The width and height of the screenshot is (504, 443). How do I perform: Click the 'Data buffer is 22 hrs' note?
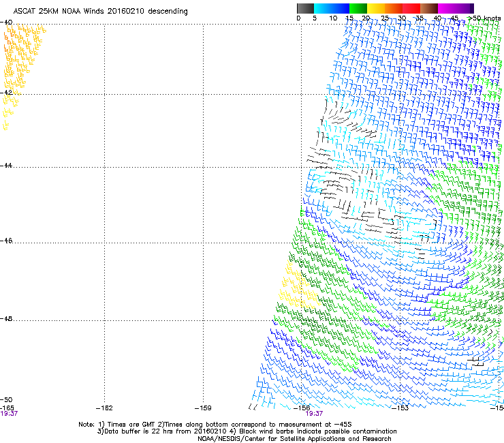(x=247, y=431)
